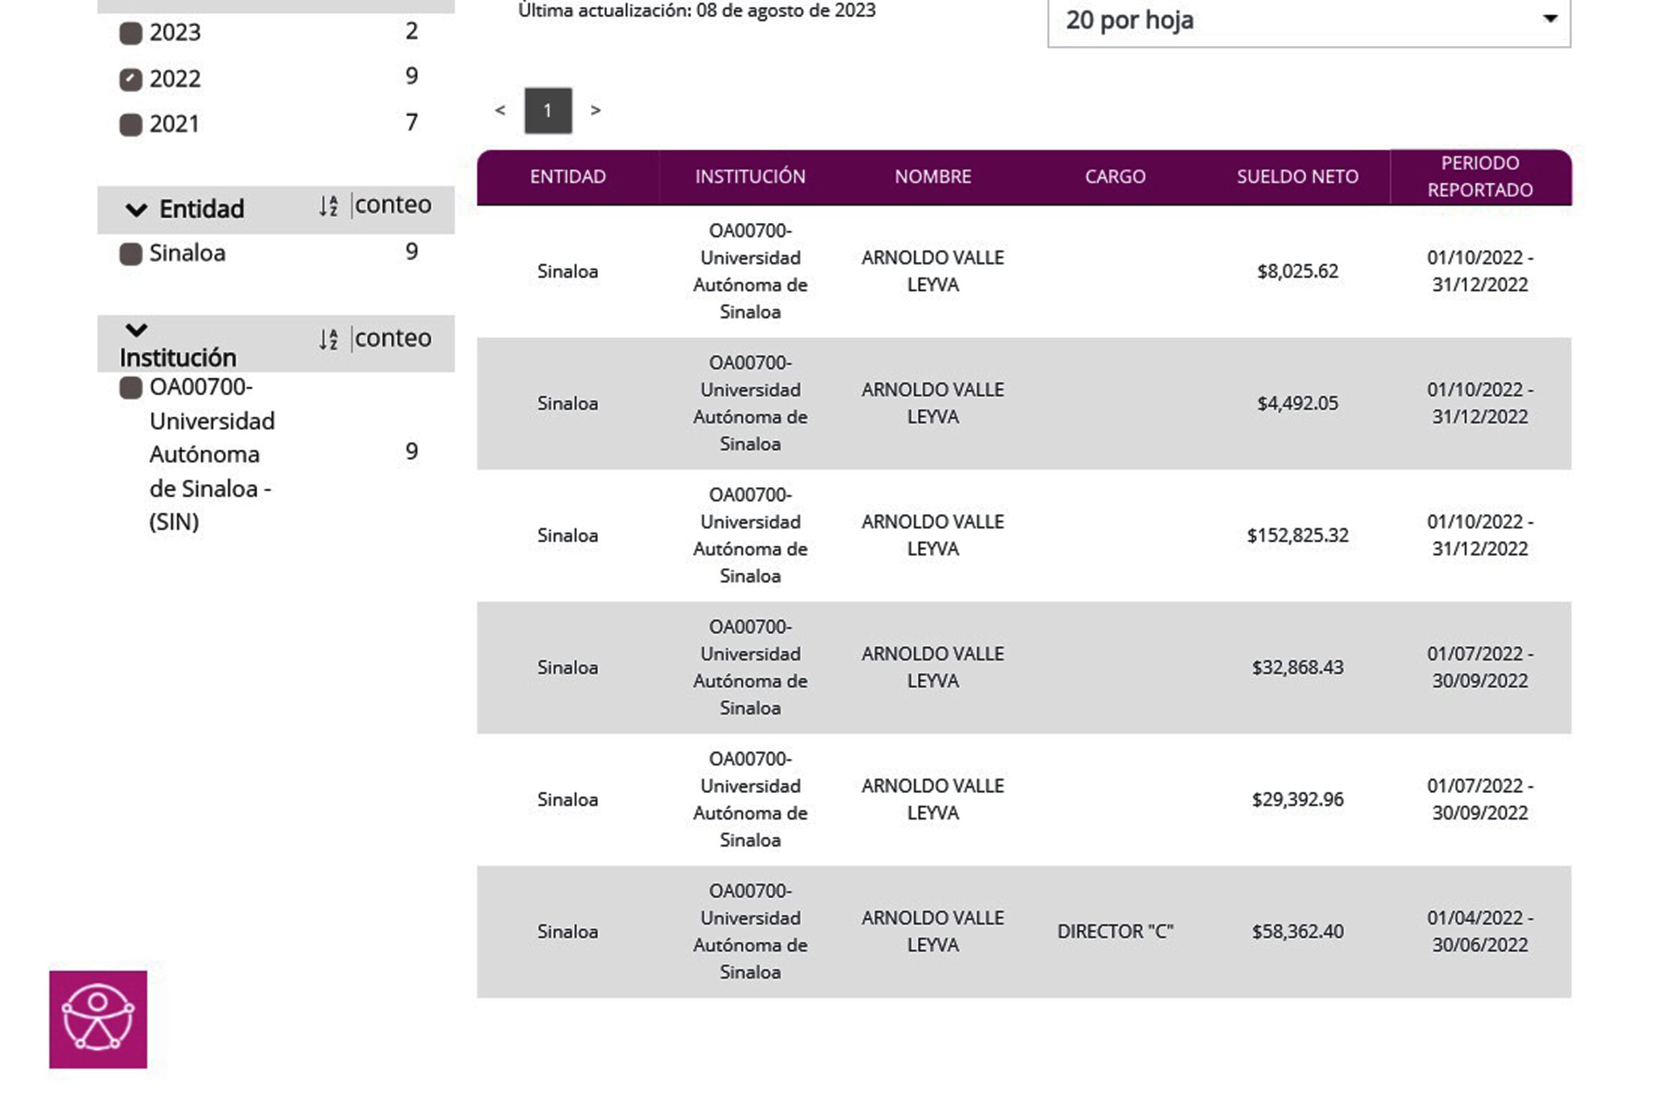
Task: Select the row with DIRECTOR "C" cargo
Action: [1024, 932]
